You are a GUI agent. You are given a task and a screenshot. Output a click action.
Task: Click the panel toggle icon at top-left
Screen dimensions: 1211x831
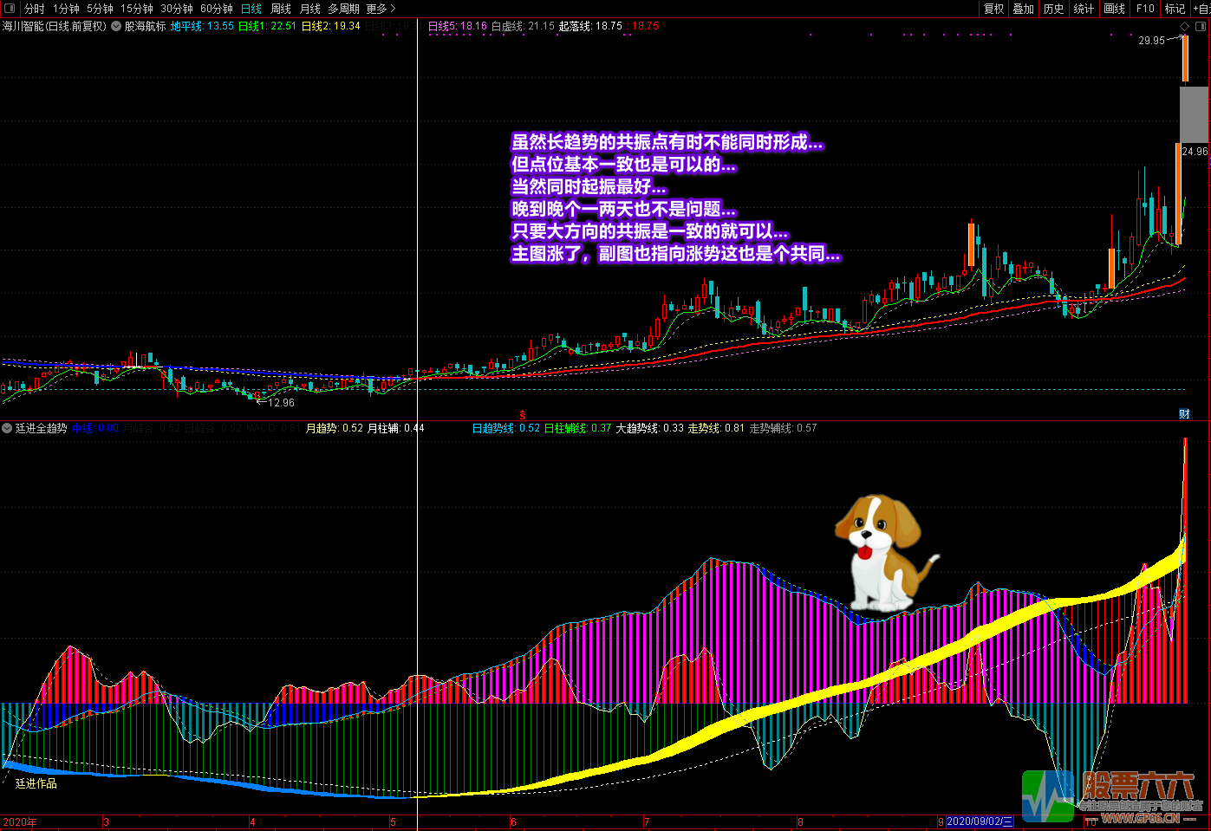click(x=10, y=9)
